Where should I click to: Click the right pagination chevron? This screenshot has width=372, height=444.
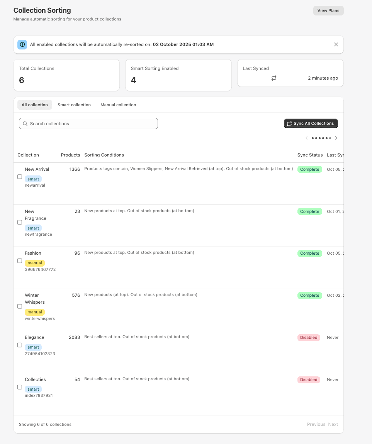336,138
